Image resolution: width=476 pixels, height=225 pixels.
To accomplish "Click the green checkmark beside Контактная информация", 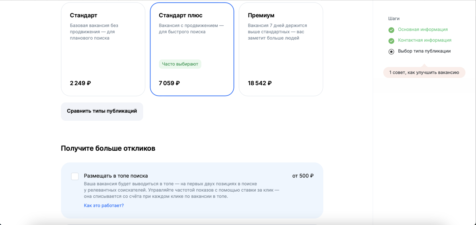I will 391,41.
